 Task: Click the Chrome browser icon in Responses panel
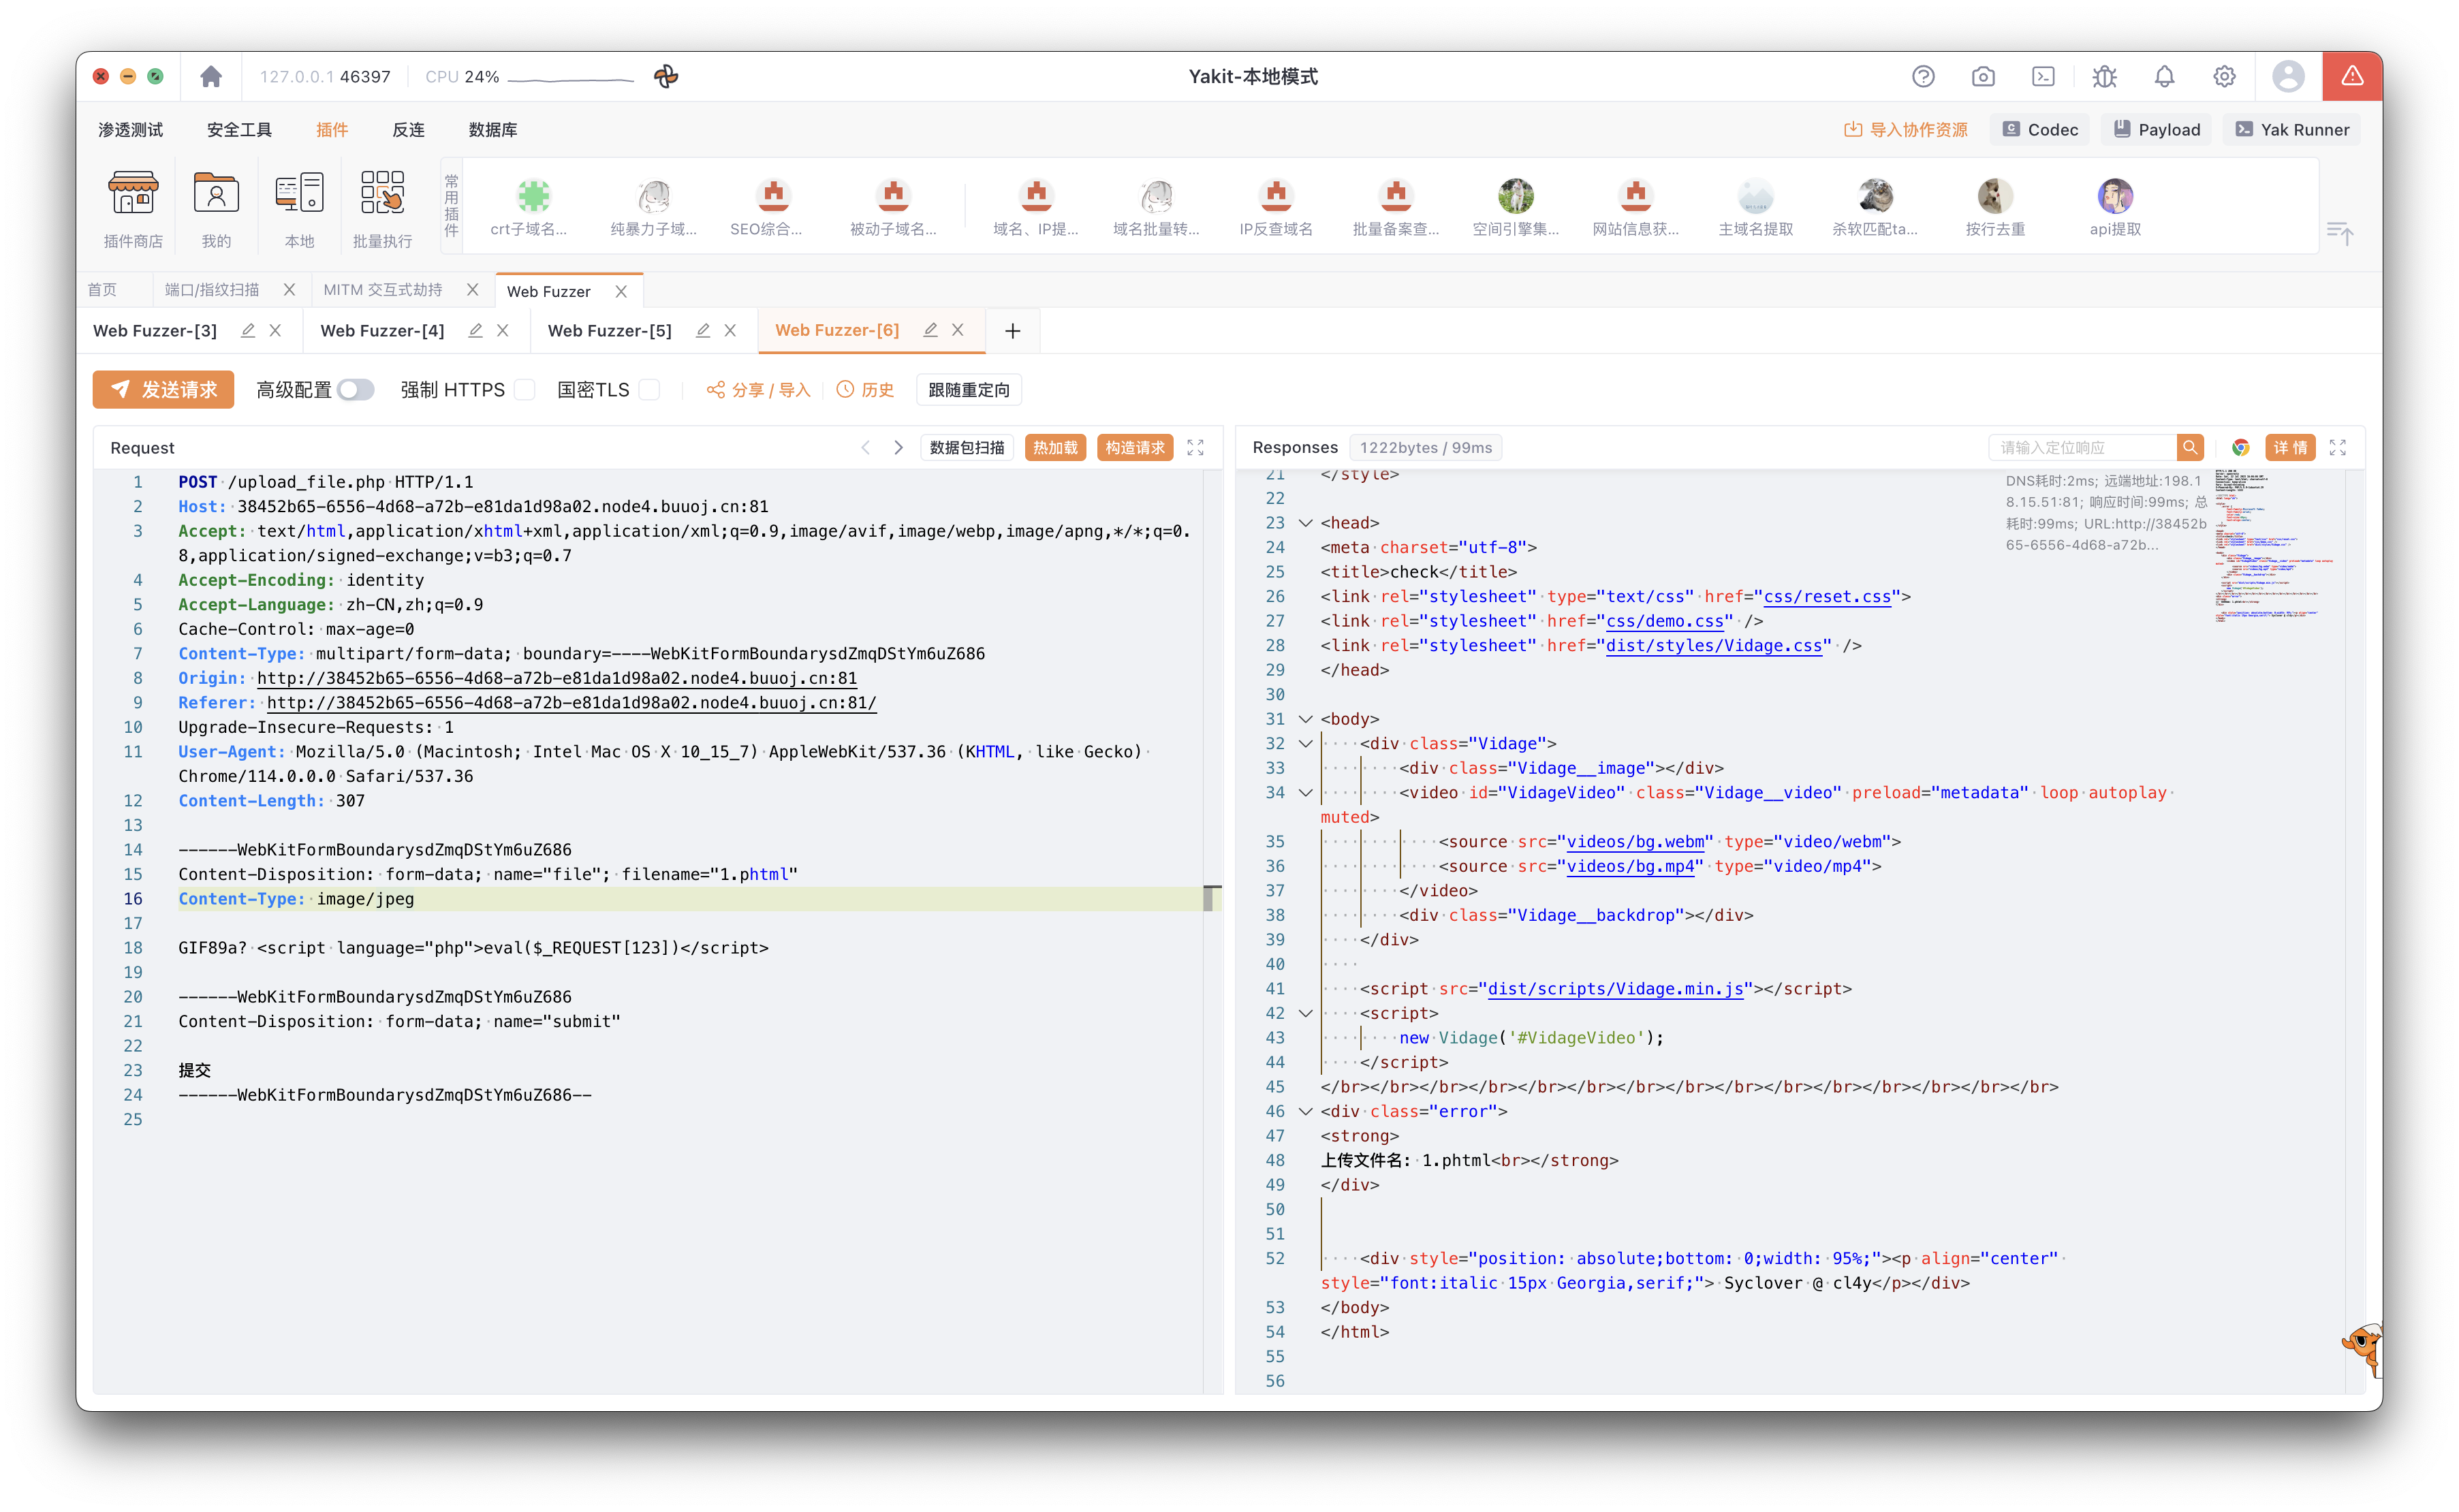(x=2240, y=447)
